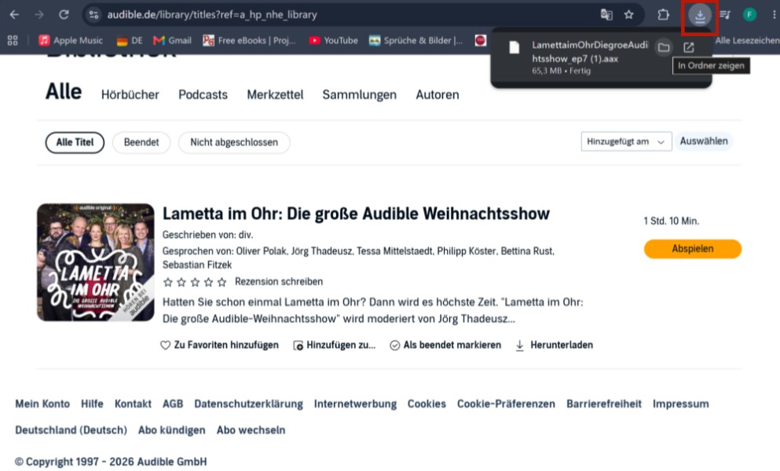This screenshot has height=471, width=780.
Task: Switch to the Autoren tab
Action: tap(438, 94)
